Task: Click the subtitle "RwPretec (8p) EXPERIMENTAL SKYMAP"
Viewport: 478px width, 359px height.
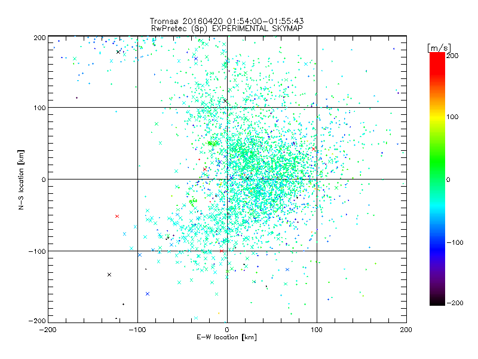Action: click(227, 29)
